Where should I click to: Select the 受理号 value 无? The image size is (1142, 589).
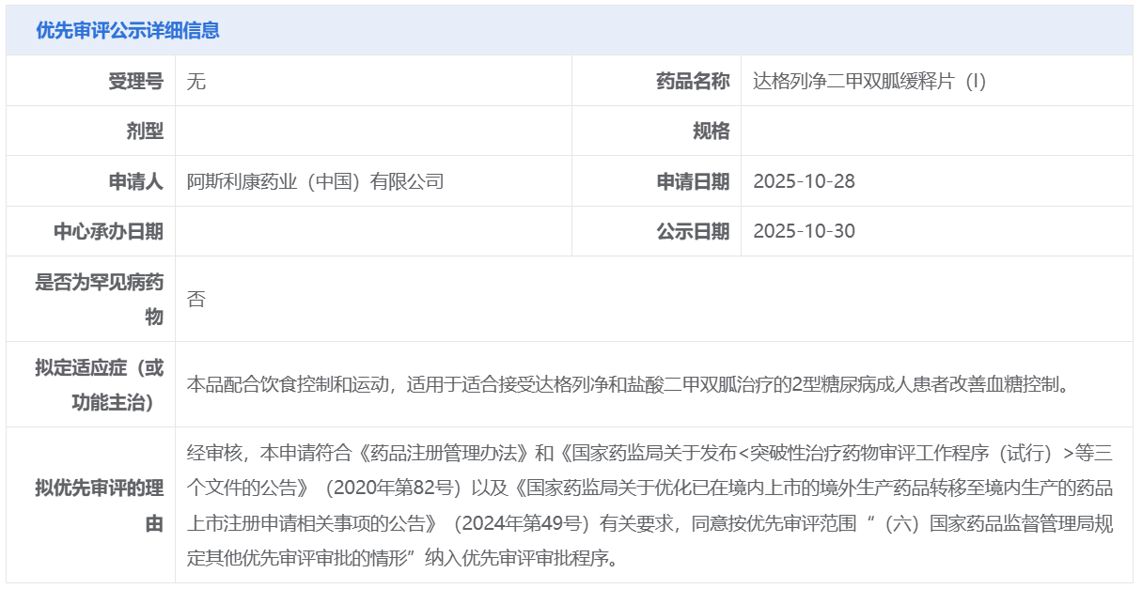pos(196,81)
